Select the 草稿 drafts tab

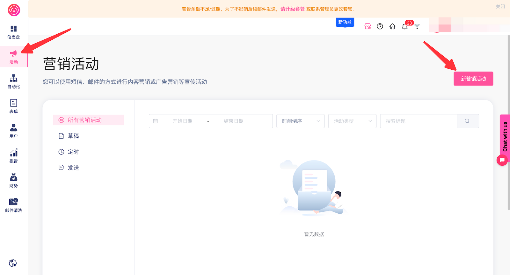point(73,136)
